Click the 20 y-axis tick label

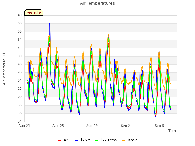pyautogui.click(x=19, y=97)
